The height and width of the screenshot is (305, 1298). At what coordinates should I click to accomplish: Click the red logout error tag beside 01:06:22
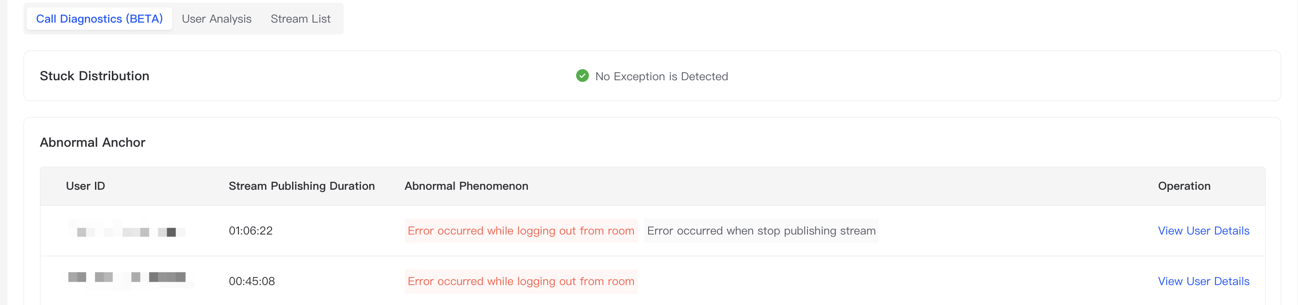[521, 231]
